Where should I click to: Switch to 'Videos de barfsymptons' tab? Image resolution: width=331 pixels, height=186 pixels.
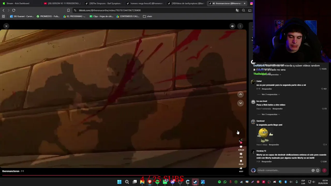[x=186, y=3]
